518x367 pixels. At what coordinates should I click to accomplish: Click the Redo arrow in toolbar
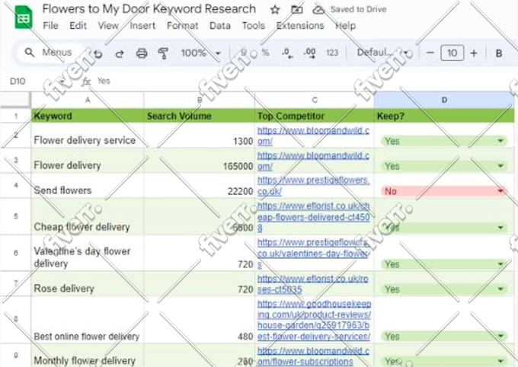[x=120, y=53]
